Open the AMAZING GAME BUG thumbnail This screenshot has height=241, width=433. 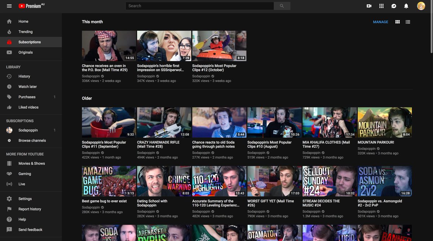pyautogui.click(x=109, y=181)
